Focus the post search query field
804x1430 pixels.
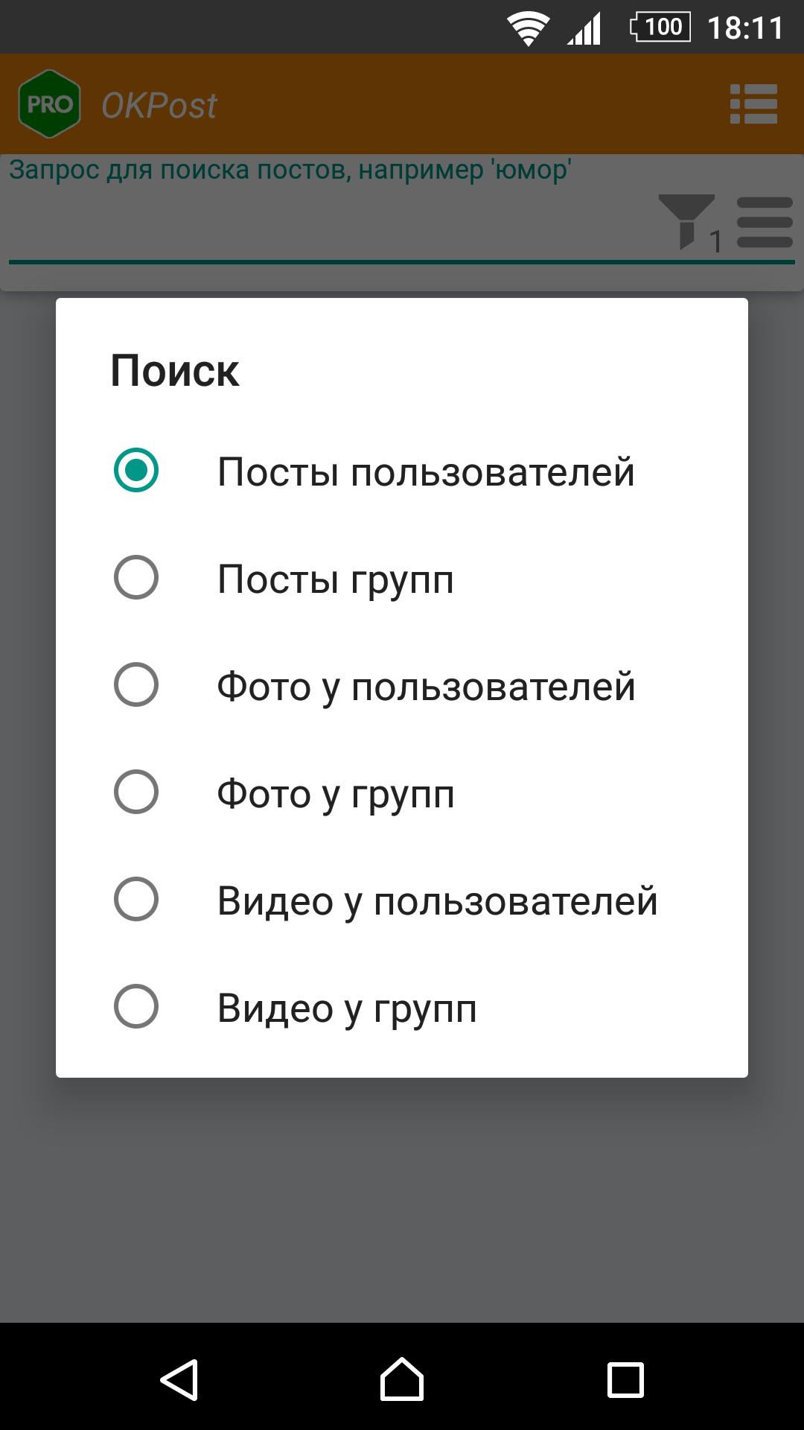(328, 223)
